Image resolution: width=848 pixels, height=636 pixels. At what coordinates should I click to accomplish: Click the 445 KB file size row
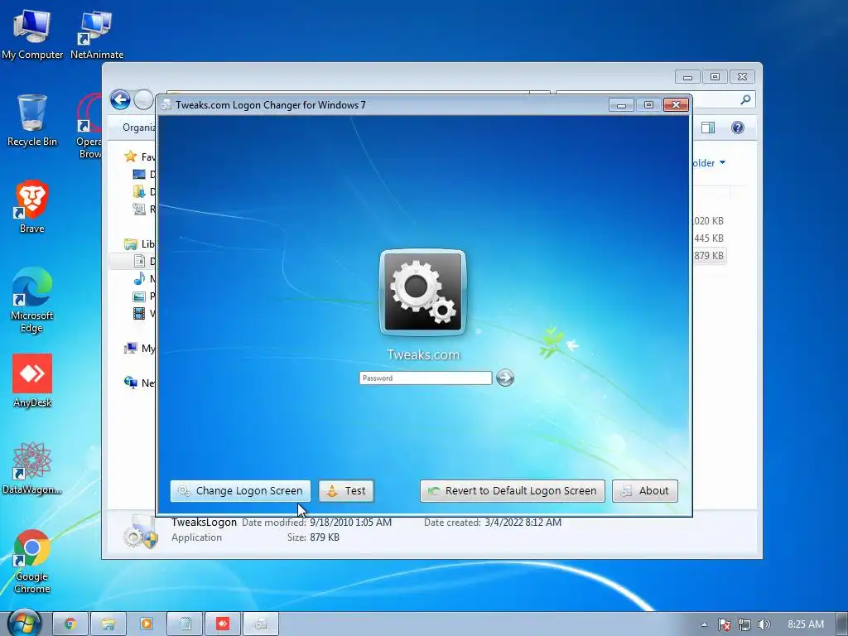click(x=709, y=238)
